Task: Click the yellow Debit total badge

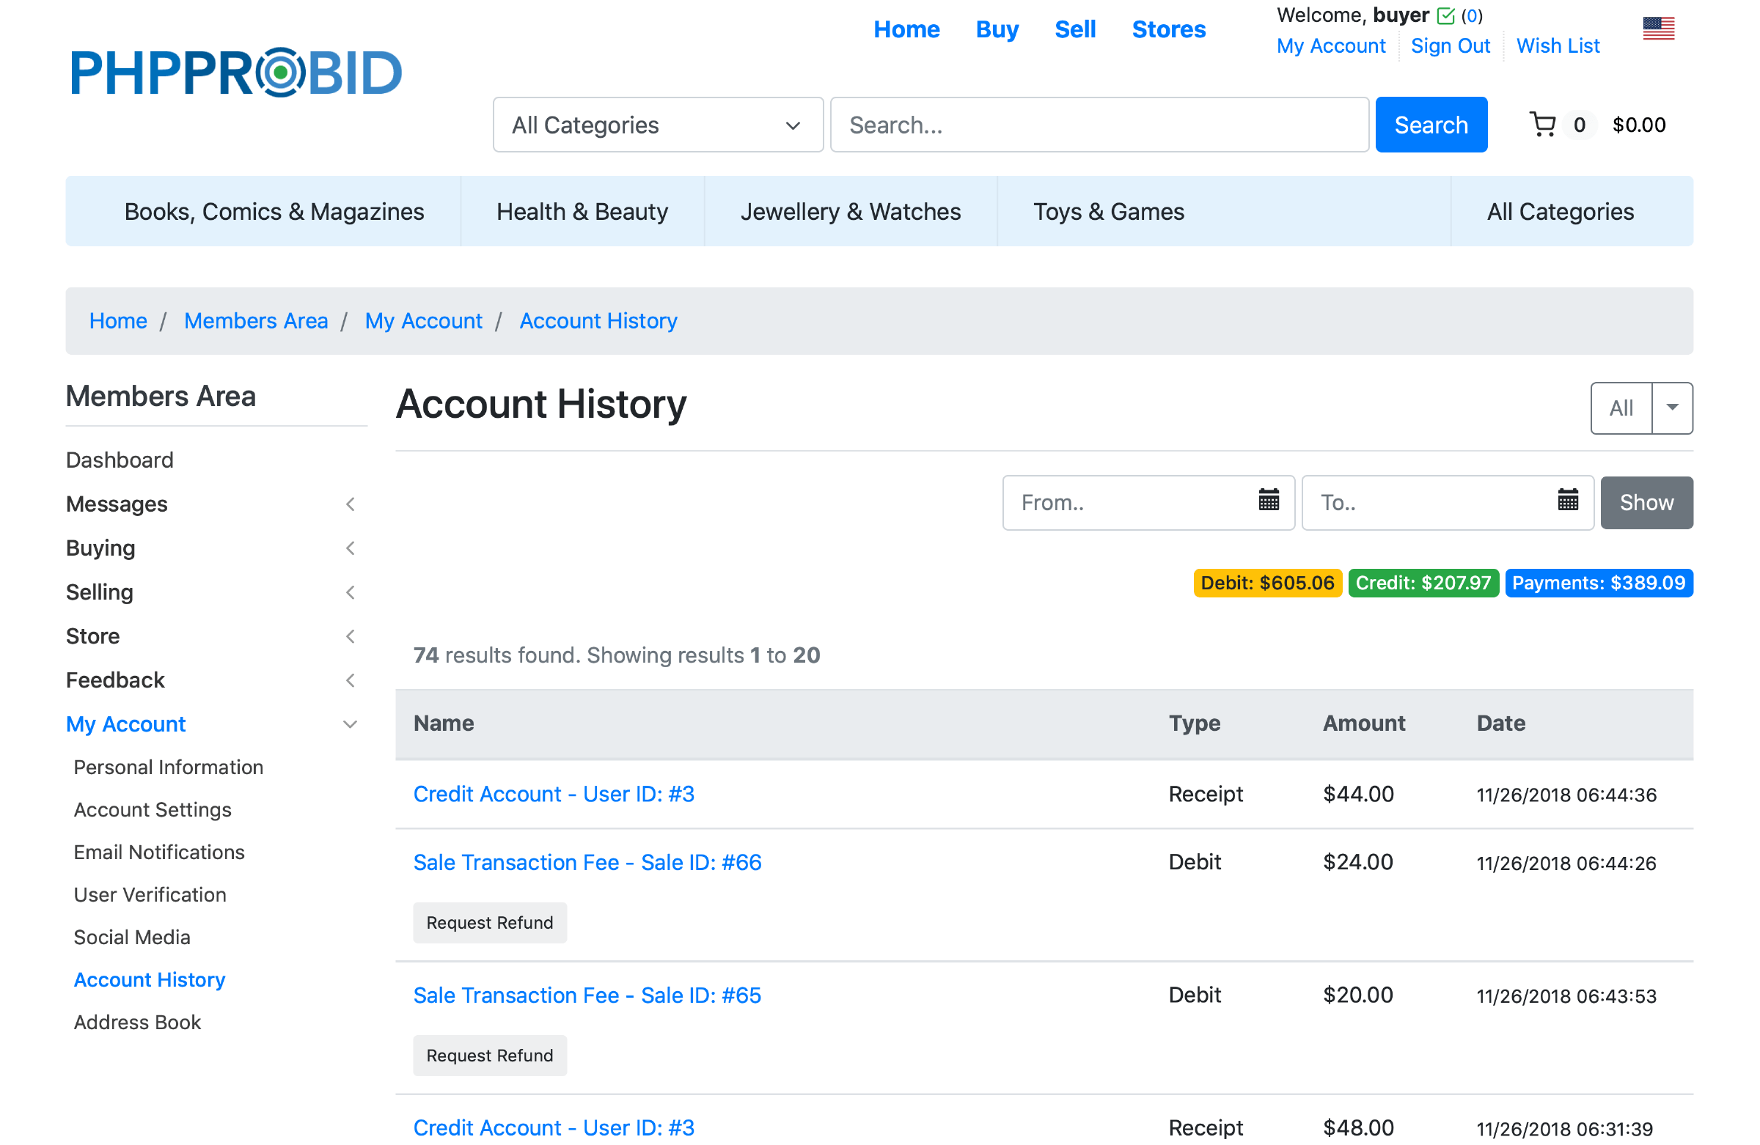Action: (1266, 583)
